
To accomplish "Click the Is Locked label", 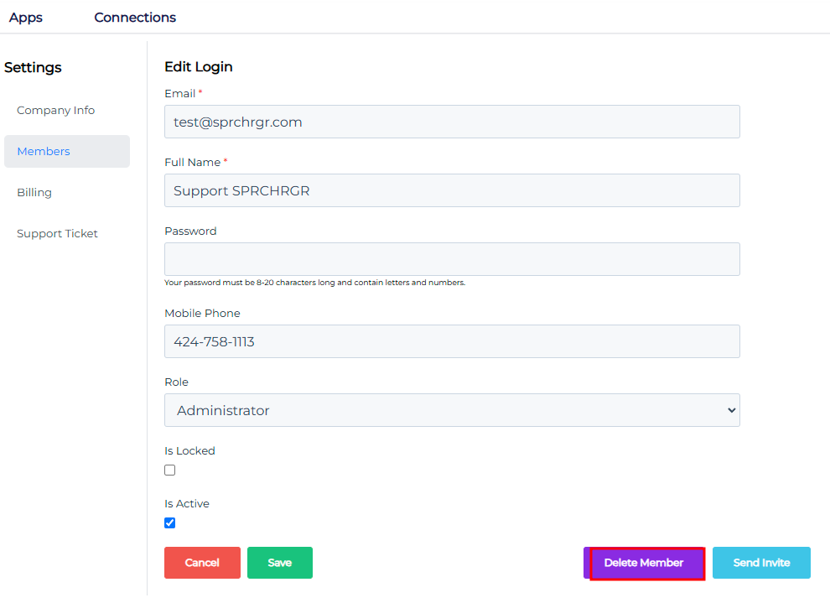I will (189, 451).
